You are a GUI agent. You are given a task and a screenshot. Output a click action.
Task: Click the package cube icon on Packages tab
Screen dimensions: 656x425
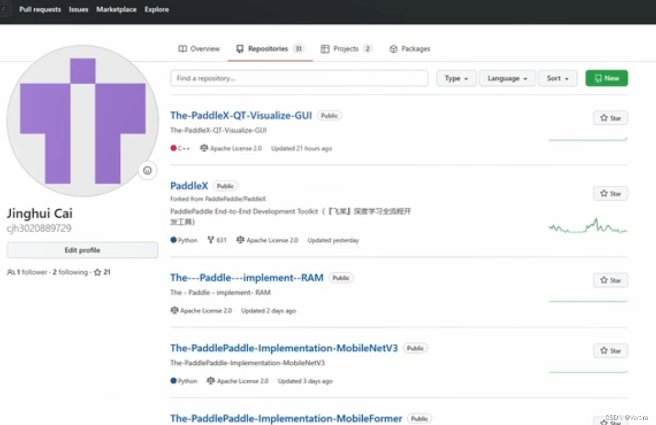point(393,49)
